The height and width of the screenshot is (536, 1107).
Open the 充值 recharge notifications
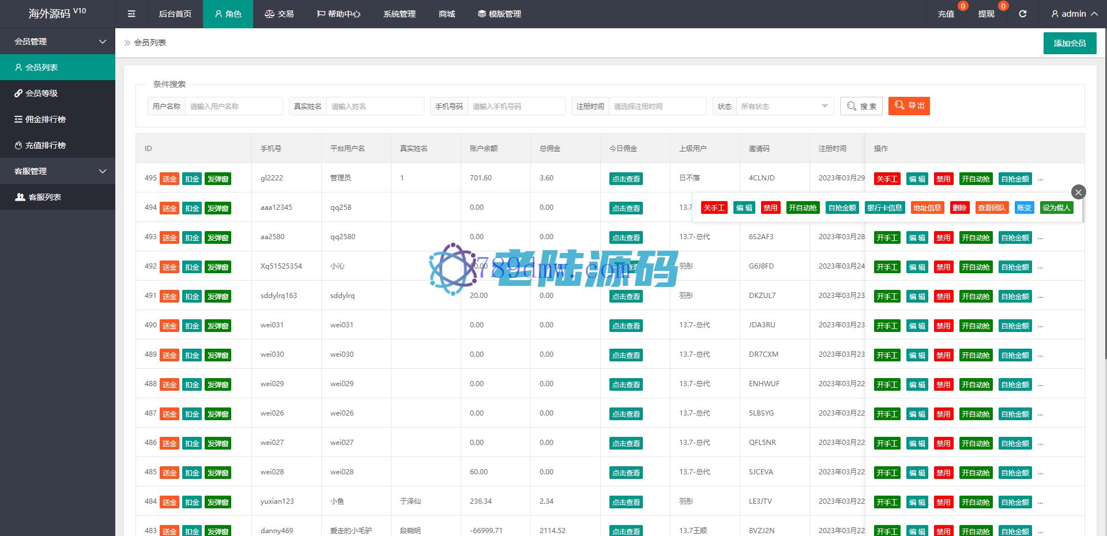click(946, 14)
